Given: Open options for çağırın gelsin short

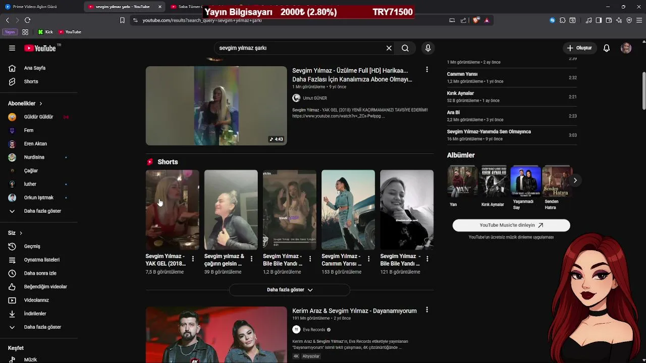Looking at the screenshot, I should point(251,259).
